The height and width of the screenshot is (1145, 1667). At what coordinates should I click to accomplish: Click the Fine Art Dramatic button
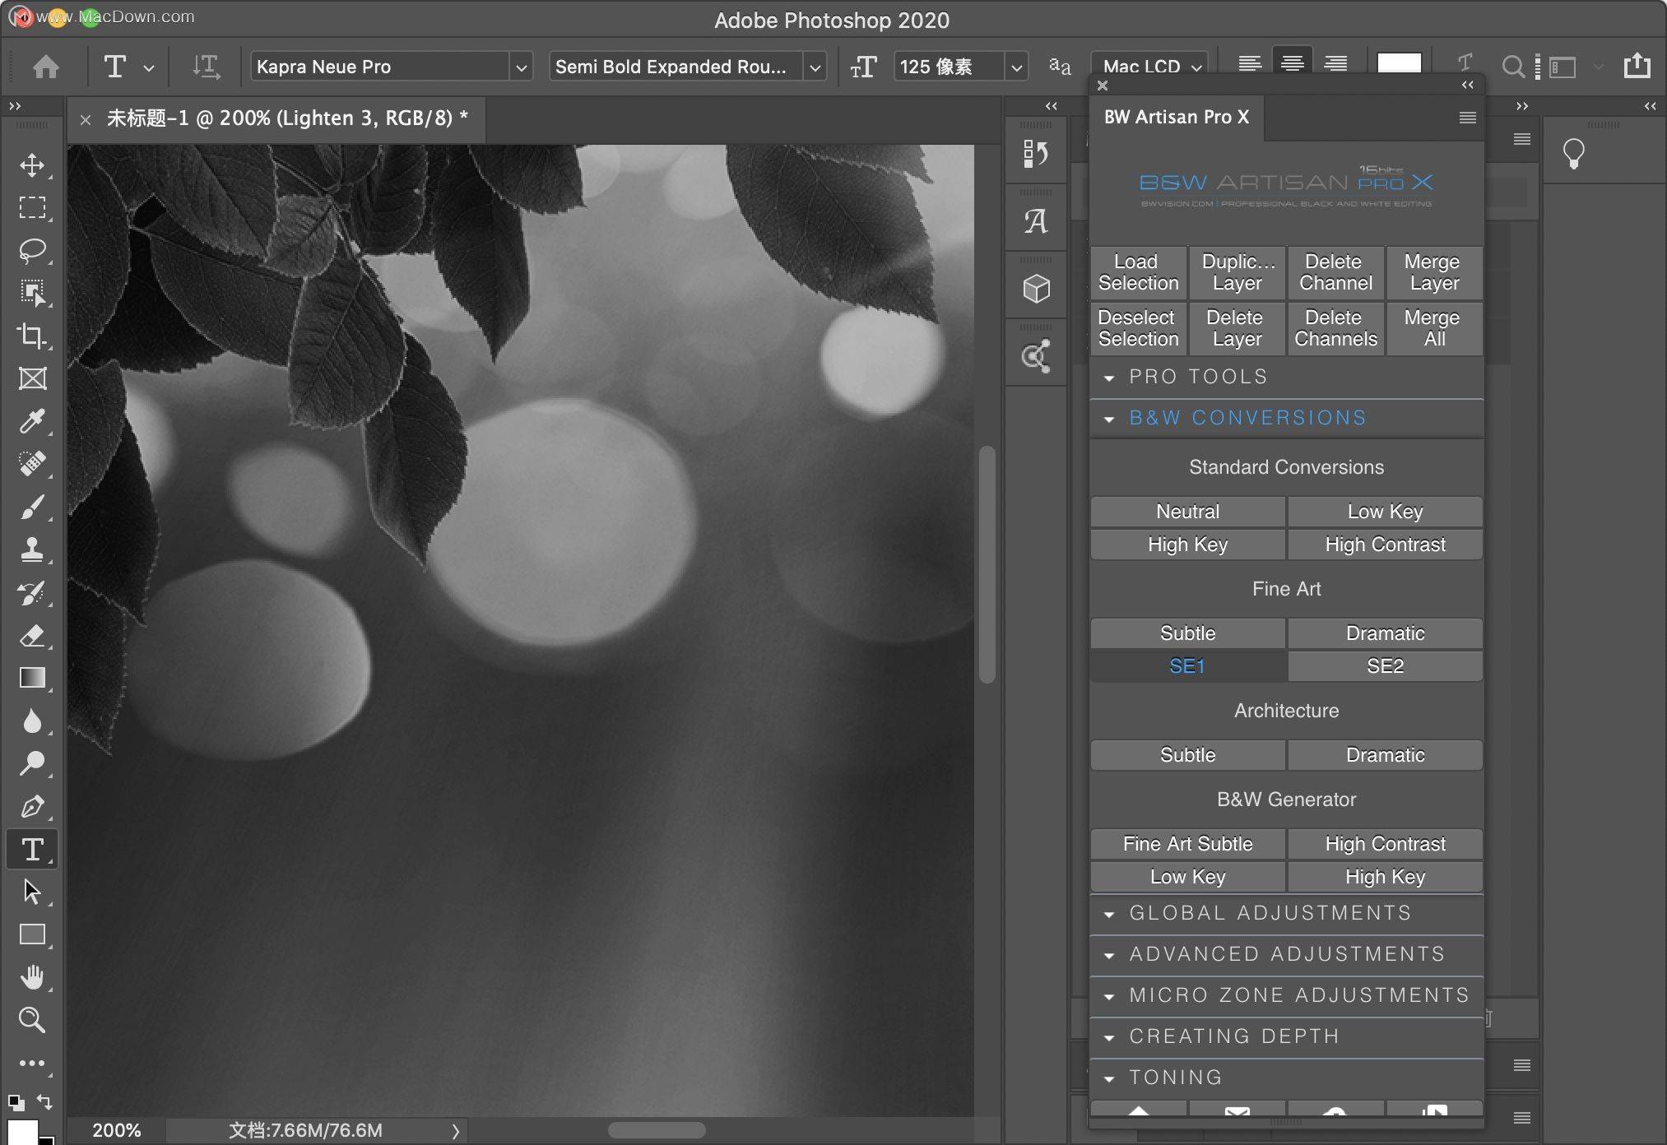point(1385,633)
